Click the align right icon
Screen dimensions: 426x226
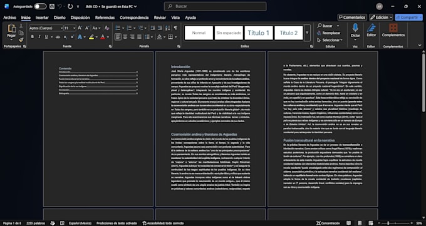click(132, 37)
